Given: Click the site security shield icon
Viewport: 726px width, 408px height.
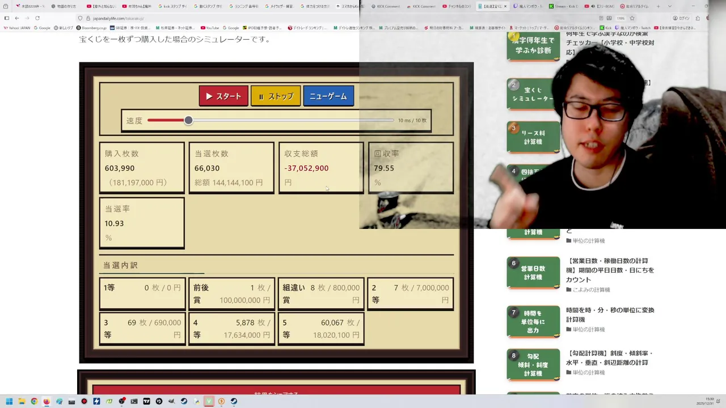Looking at the screenshot, I should tap(80, 18).
